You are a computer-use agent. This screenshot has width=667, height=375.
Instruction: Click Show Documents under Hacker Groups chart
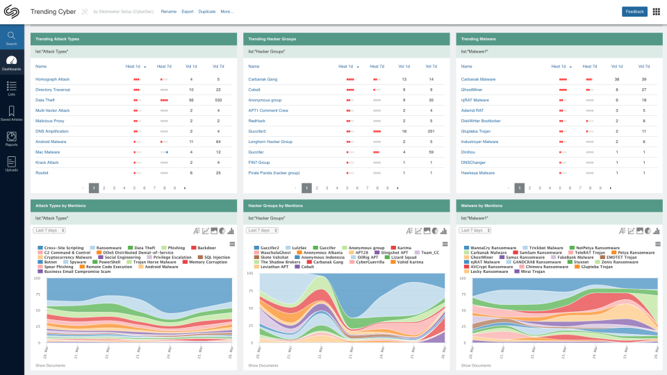[x=263, y=365]
